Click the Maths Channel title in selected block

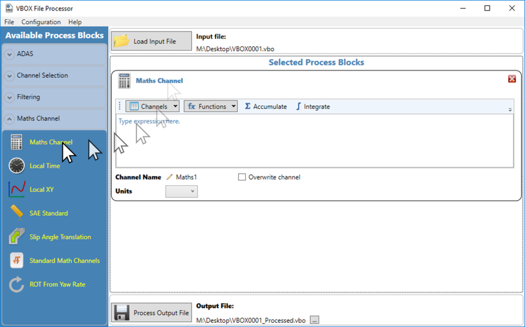[160, 81]
